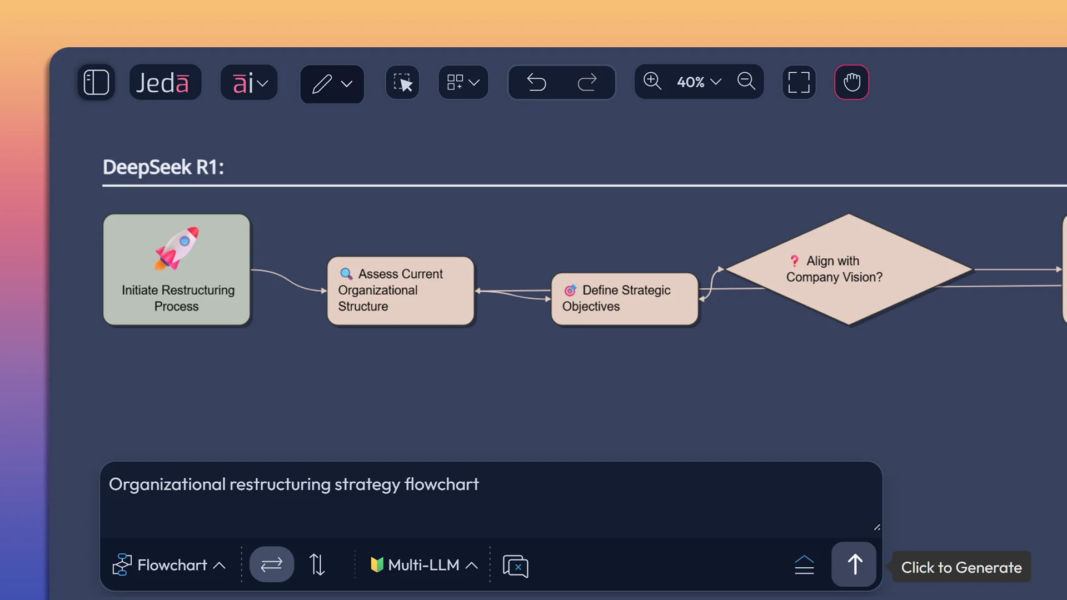Click the Jeda logo button

[165, 82]
